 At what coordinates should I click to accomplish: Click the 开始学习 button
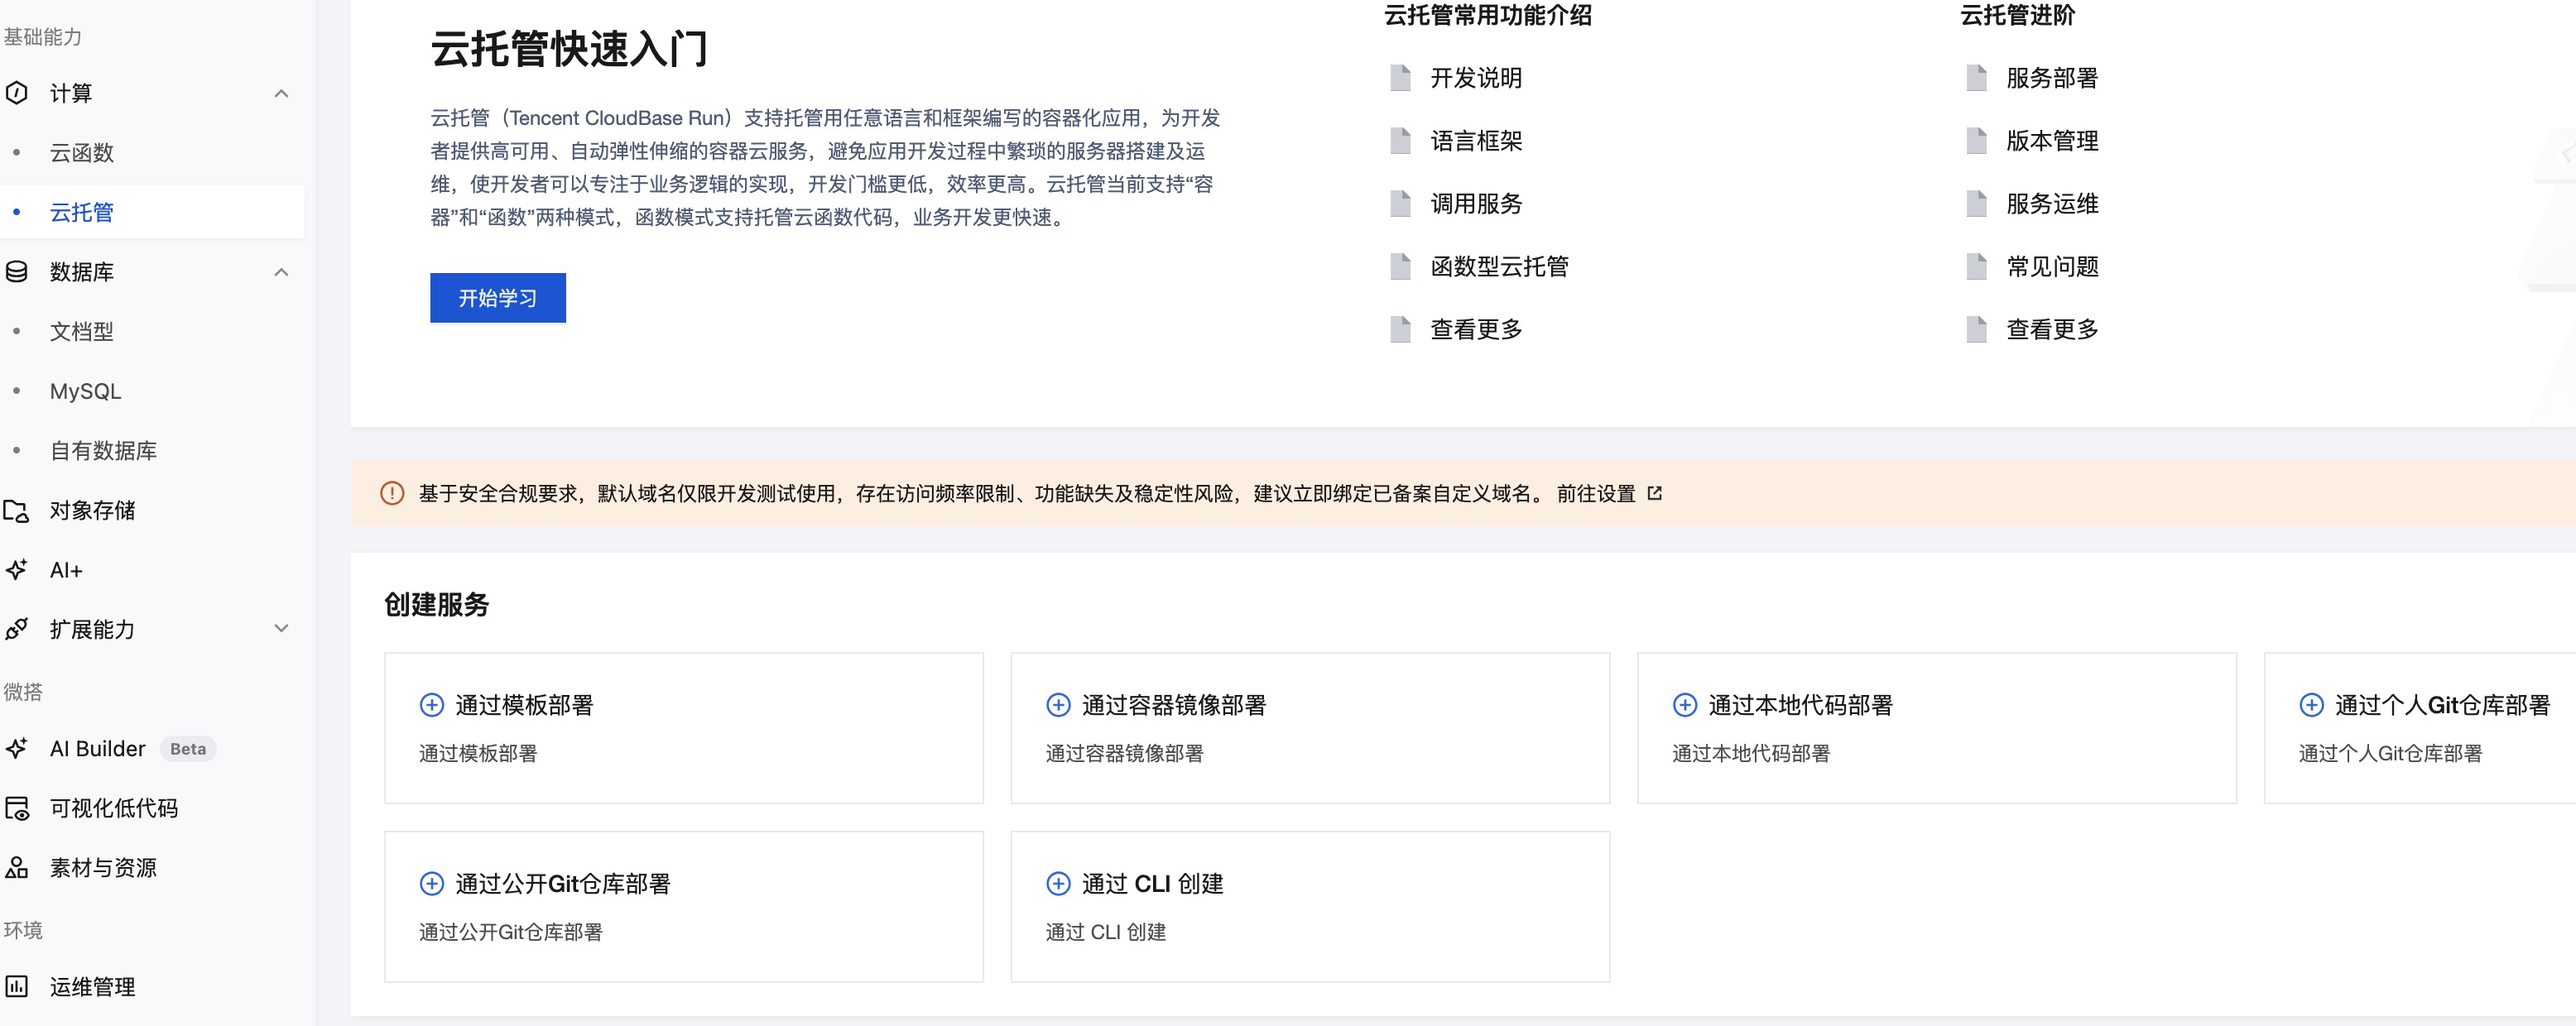[498, 298]
